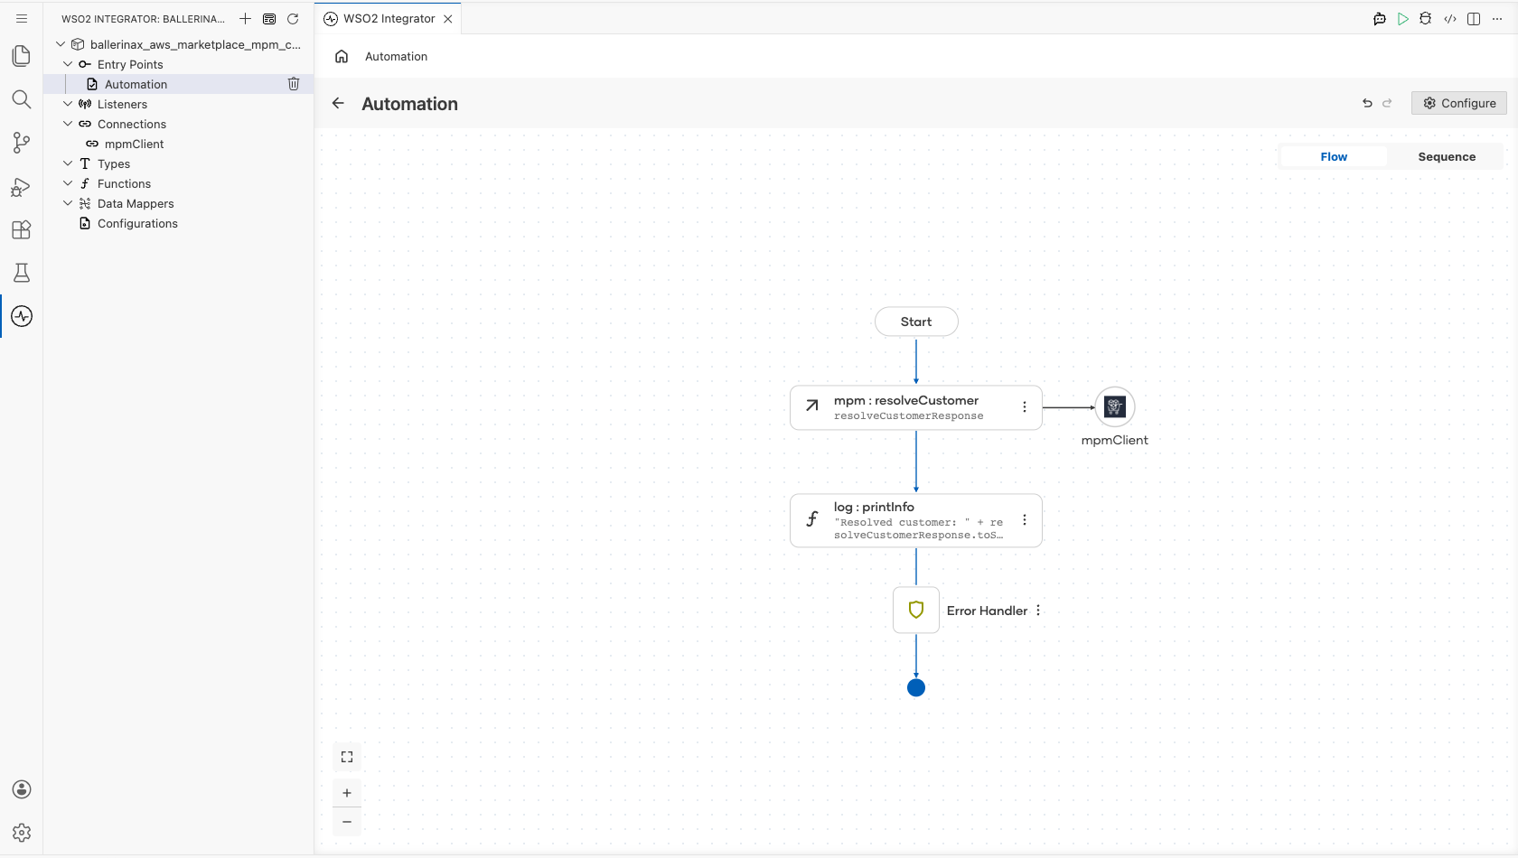Image resolution: width=1518 pixels, height=858 pixels.
Task: Close the WSO2 Integrator tab
Action: tap(448, 19)
